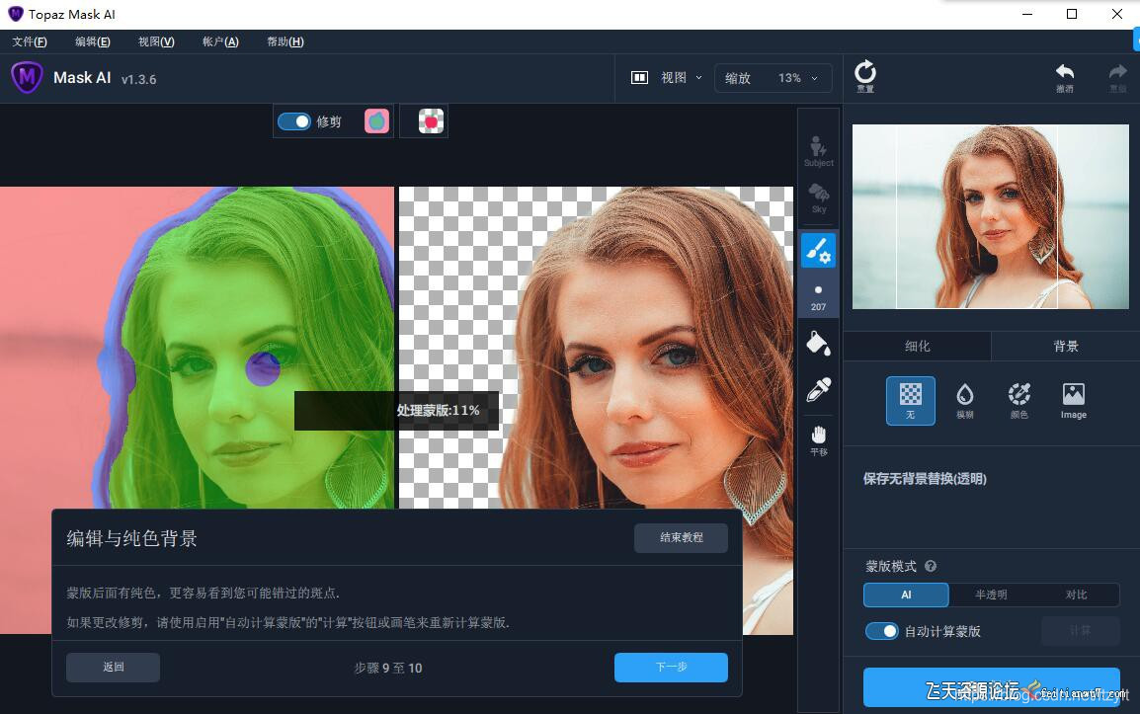Toggle the 修剪 trim switch off
1140x714 pixels.
click(295, 120)
